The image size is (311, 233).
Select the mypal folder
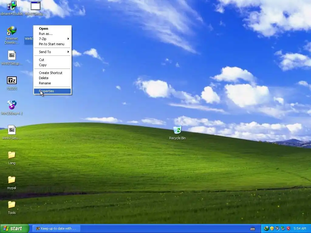[x=12, y=182]
